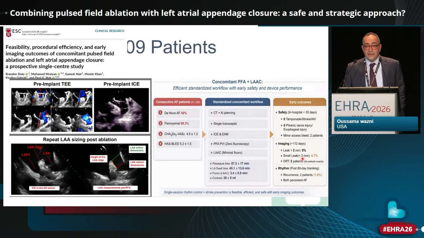
Task: Click 'Recurrence: 2 patients (1.0%)'
Action: (x=302, y=175)
